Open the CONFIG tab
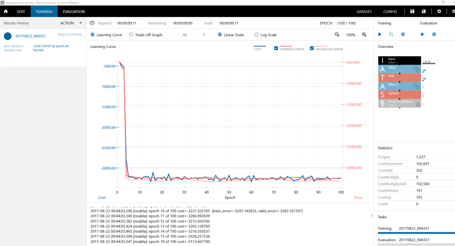The height and width of the screenshot is (246, 455). 390,12
